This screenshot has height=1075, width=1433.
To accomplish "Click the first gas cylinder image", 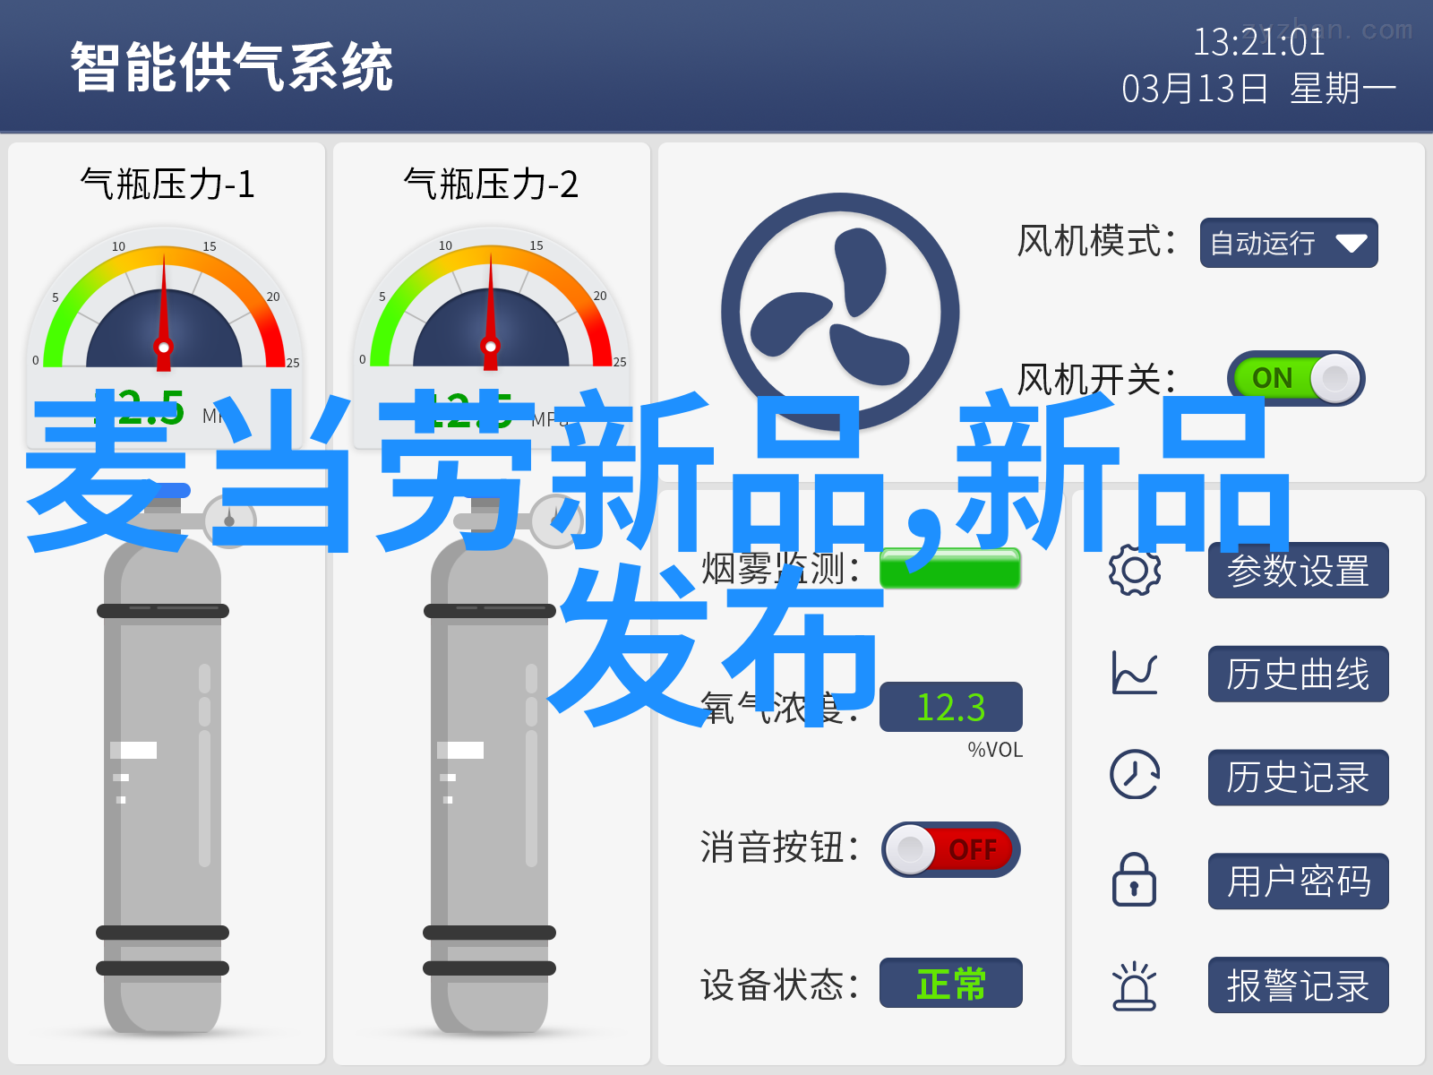I will pyautogui.click(x=163, y=761).
